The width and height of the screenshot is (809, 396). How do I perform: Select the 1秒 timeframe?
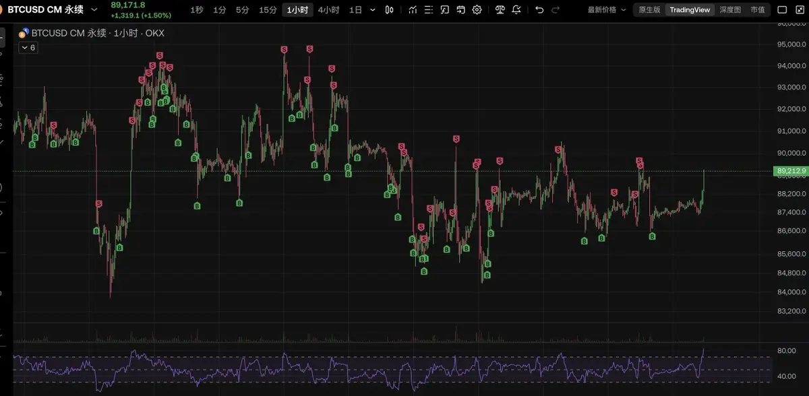pyautogui.click(x=196, y=10)
